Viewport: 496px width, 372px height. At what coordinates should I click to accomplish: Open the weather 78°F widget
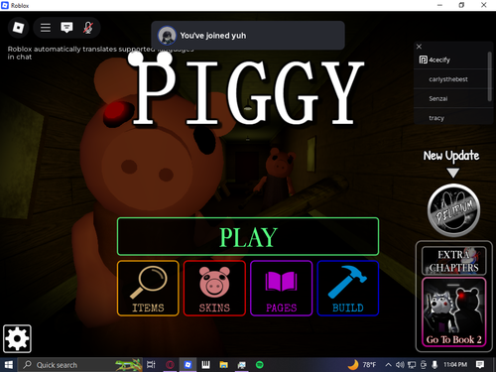362,365
